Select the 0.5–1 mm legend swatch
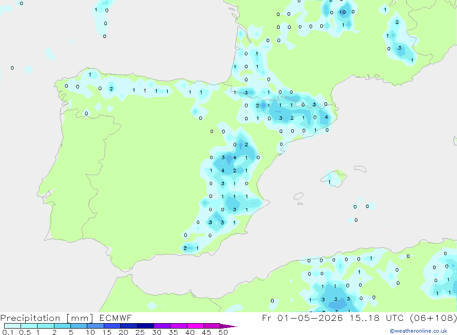 click(x=29, y=326)
